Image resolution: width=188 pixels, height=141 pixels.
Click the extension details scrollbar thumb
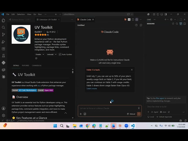73,72
